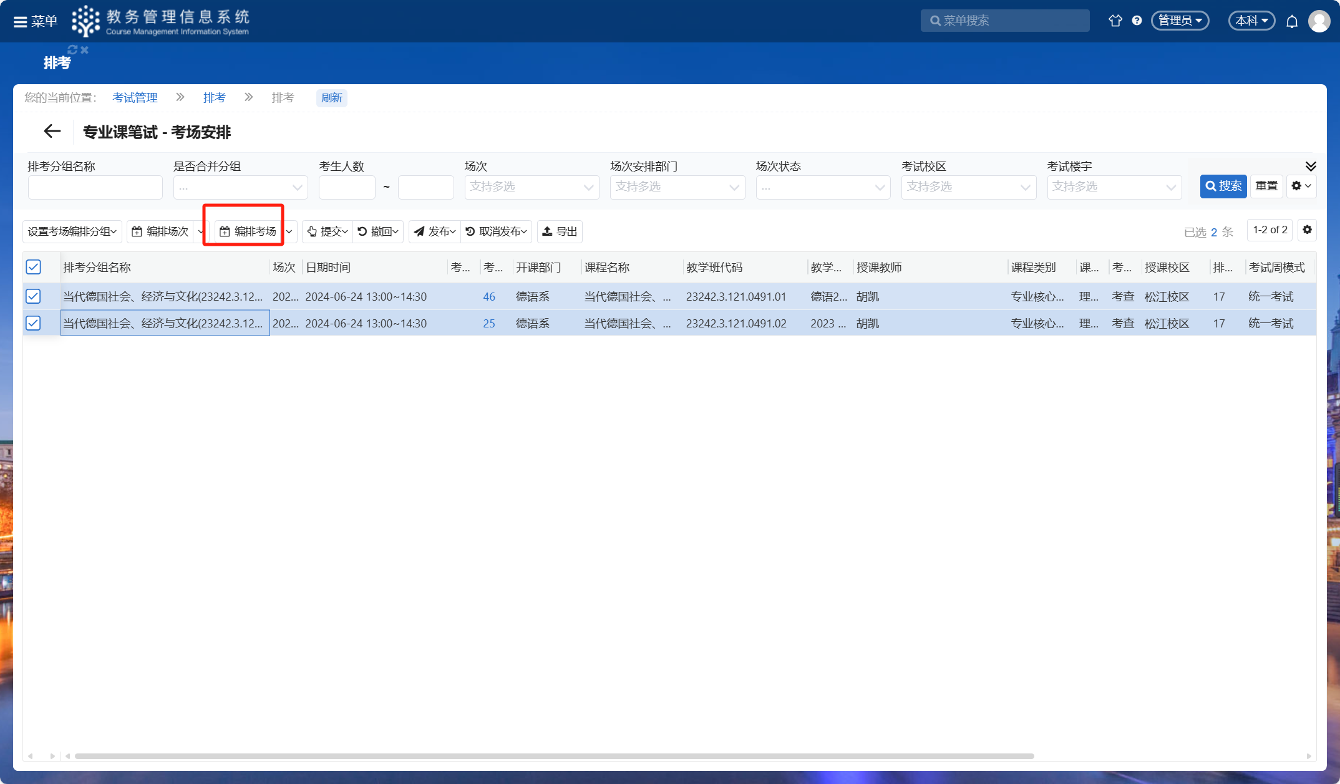1340x784 pixels.
Task: Click the horizontal table scrollbar
Action: 554,756
